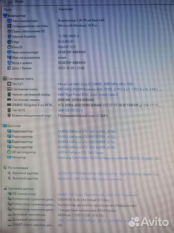Click the Тип ЦП processor icon
174x233 pixels.
9,84
